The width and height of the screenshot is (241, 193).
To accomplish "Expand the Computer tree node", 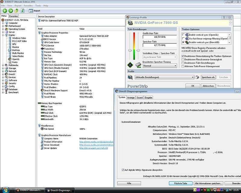I will point(3,23).
